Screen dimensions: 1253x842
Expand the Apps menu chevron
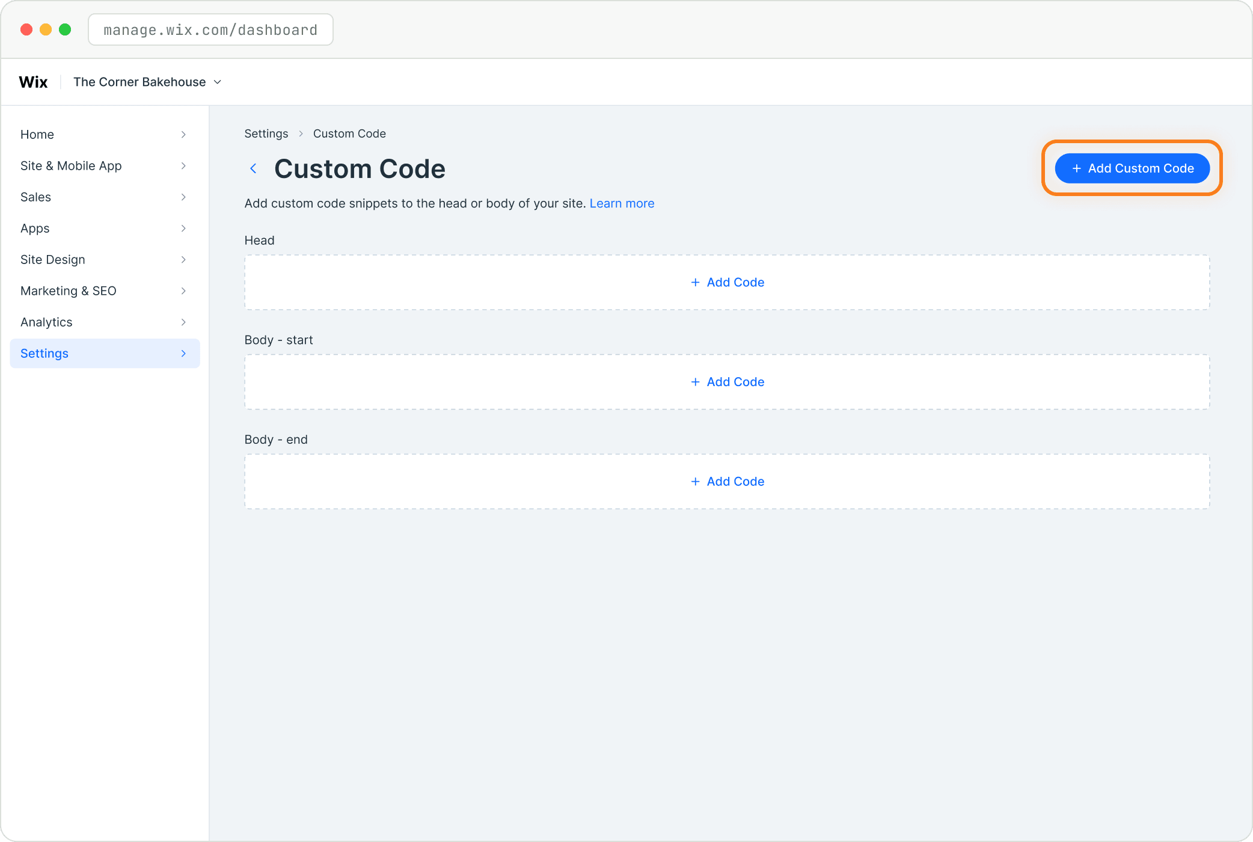183,229
